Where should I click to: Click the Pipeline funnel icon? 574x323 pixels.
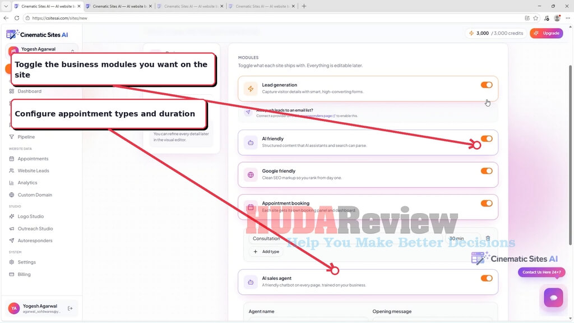pyautogui.click(x=12, y=137)
